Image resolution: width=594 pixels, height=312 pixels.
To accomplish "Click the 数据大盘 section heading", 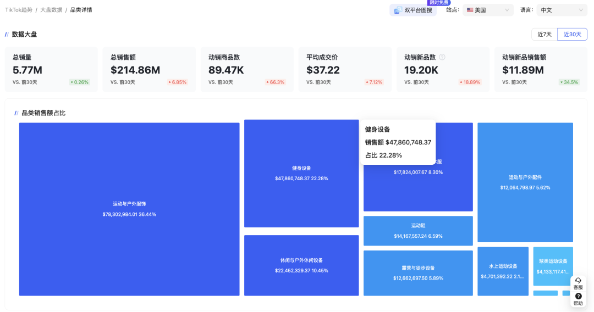I will 24,35.
